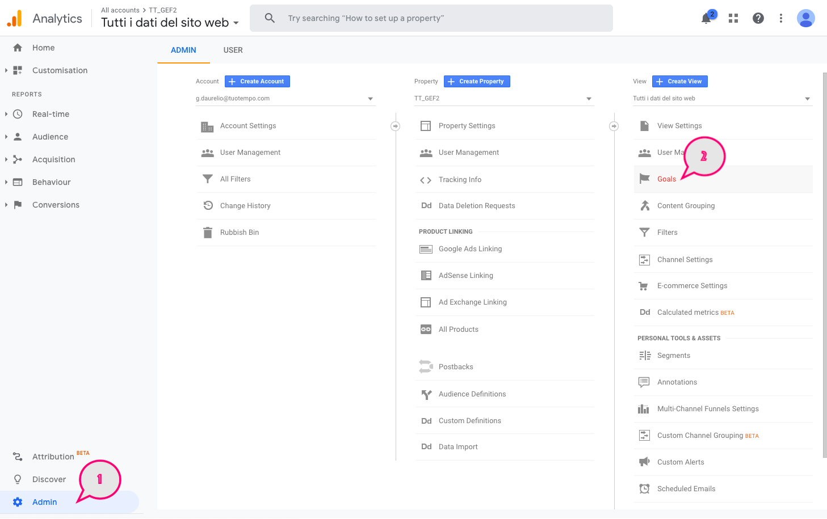The image size is (827, 519).
Task: Open the notifications bell icon
Action: pos(706,18)
